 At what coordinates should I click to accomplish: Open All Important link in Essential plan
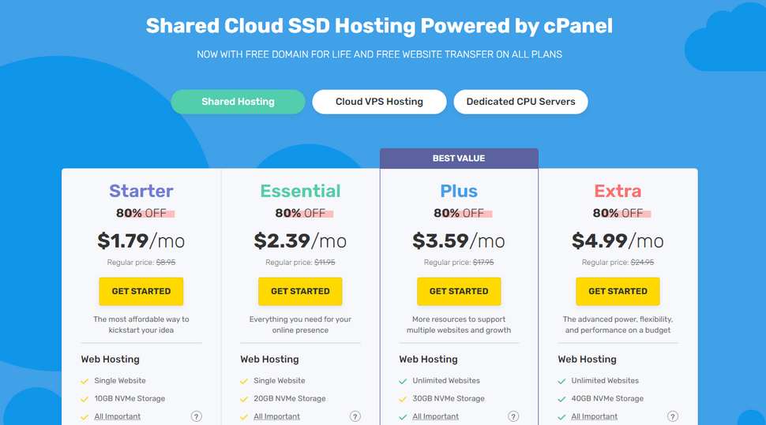pyautogui.click(x=276, y=416)
